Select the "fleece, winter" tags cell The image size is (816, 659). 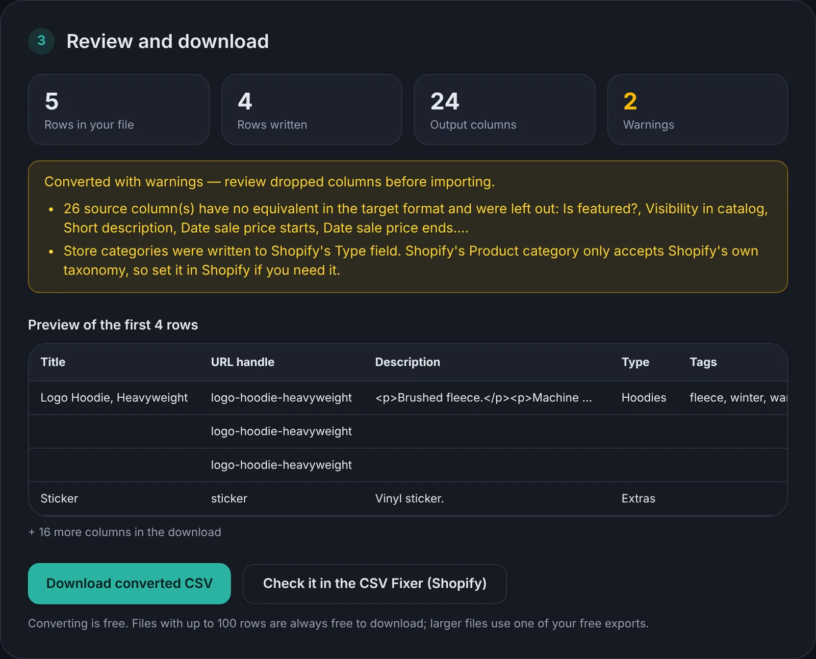coord(738,398)
